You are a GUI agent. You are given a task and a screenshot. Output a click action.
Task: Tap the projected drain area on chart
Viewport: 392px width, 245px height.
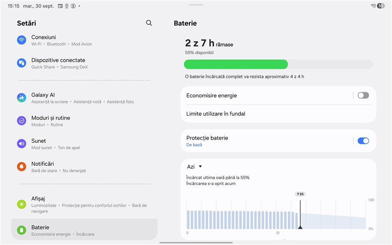[333, 221]
